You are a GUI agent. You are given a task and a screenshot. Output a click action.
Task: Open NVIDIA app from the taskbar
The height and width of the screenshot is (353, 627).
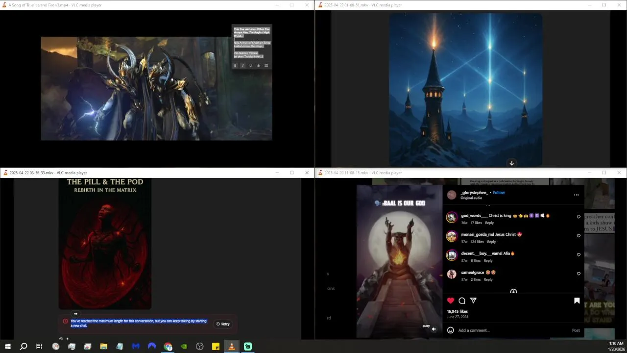point(184,347)
